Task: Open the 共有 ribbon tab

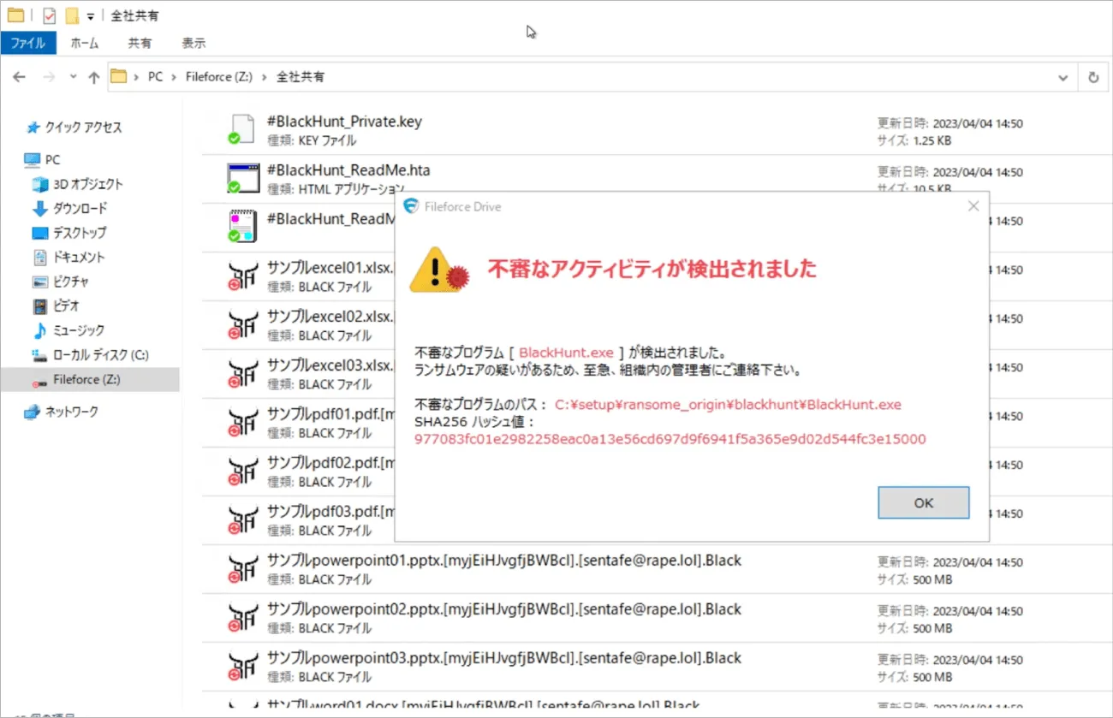Action: click(140, 43)
